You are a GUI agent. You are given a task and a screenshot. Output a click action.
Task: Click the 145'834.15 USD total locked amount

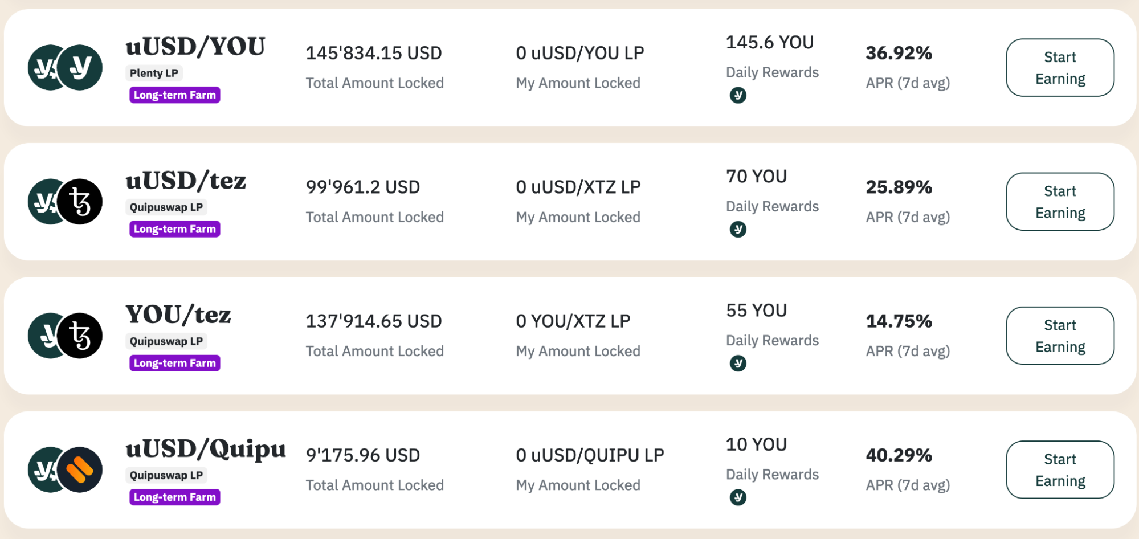(x=373, y=53)
